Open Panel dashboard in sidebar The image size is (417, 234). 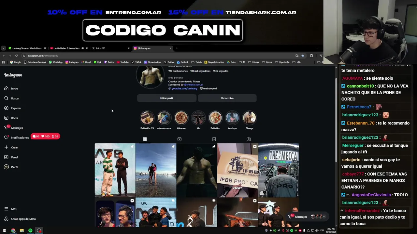11,157
